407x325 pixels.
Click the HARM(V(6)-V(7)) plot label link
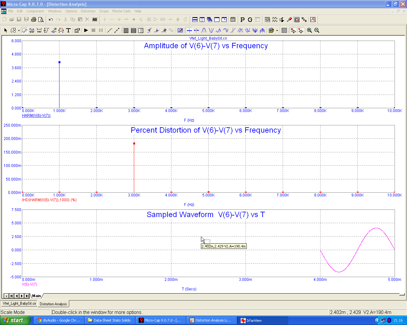tap(36, 116)
